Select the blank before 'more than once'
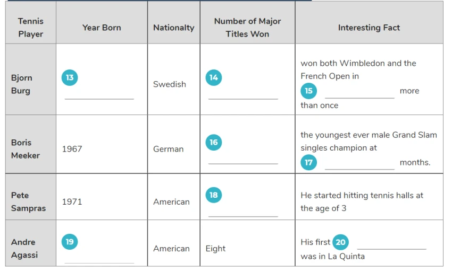Viewport: 452px width, 272px height. point(359,94)
